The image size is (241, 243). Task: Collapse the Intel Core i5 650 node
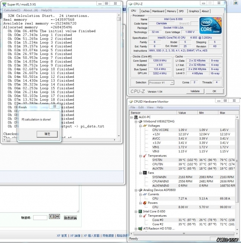136,211
